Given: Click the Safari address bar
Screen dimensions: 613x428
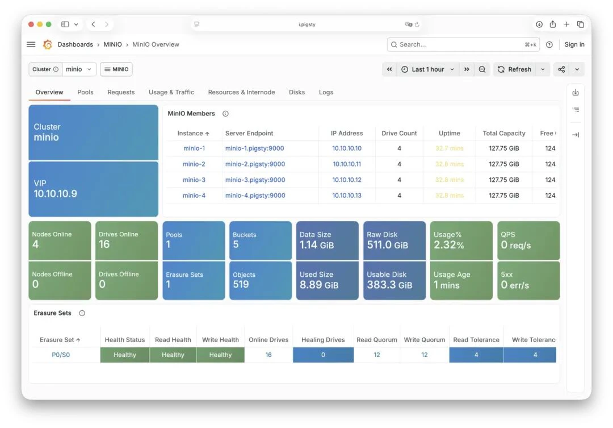Looking at the screenshot, I should coord(306,24).
